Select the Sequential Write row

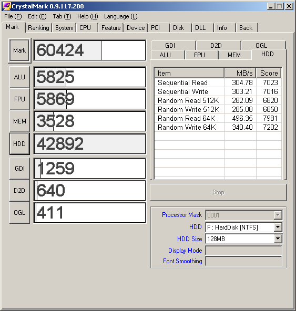click(218, 91)
